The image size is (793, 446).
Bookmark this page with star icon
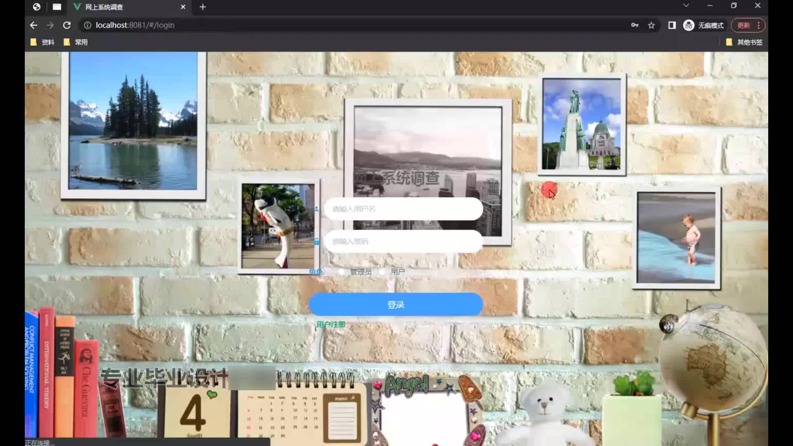tap(651, 25)
